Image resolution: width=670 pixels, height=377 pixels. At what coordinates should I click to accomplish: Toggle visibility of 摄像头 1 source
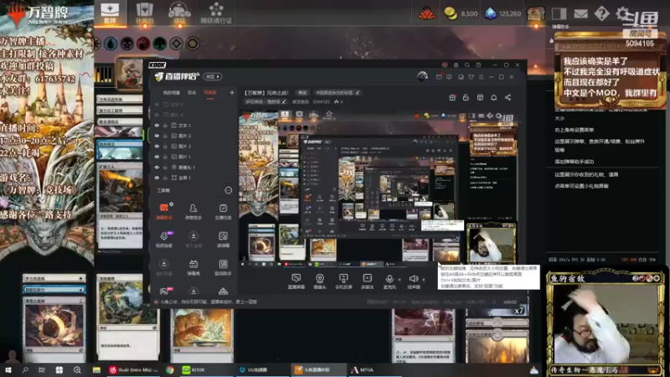tap(157, 167)
